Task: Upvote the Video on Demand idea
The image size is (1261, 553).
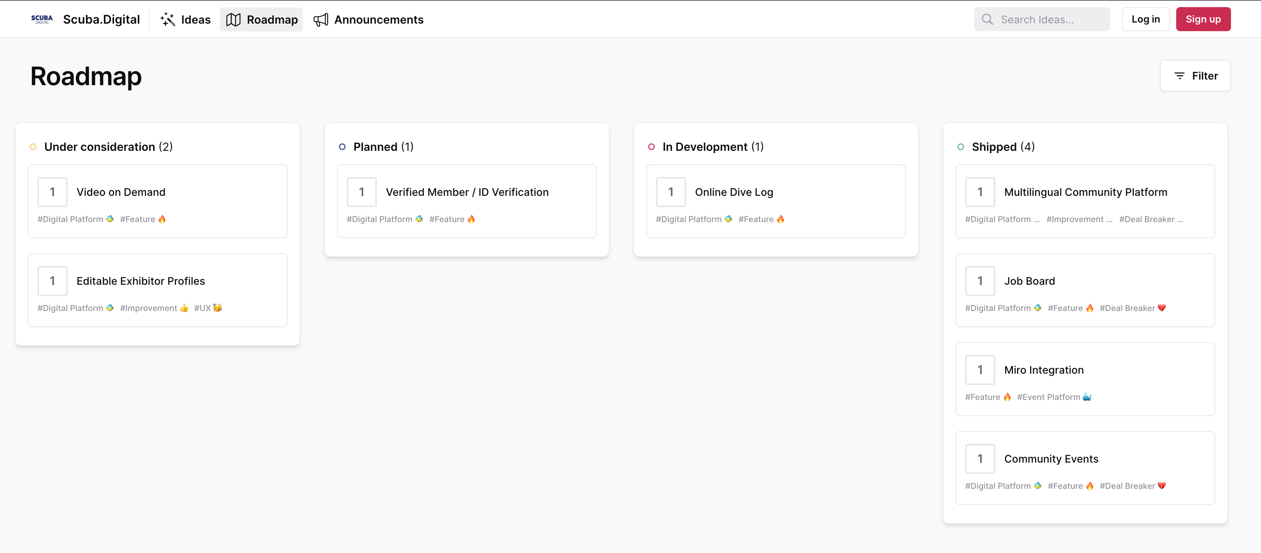Action: [53, 192]
